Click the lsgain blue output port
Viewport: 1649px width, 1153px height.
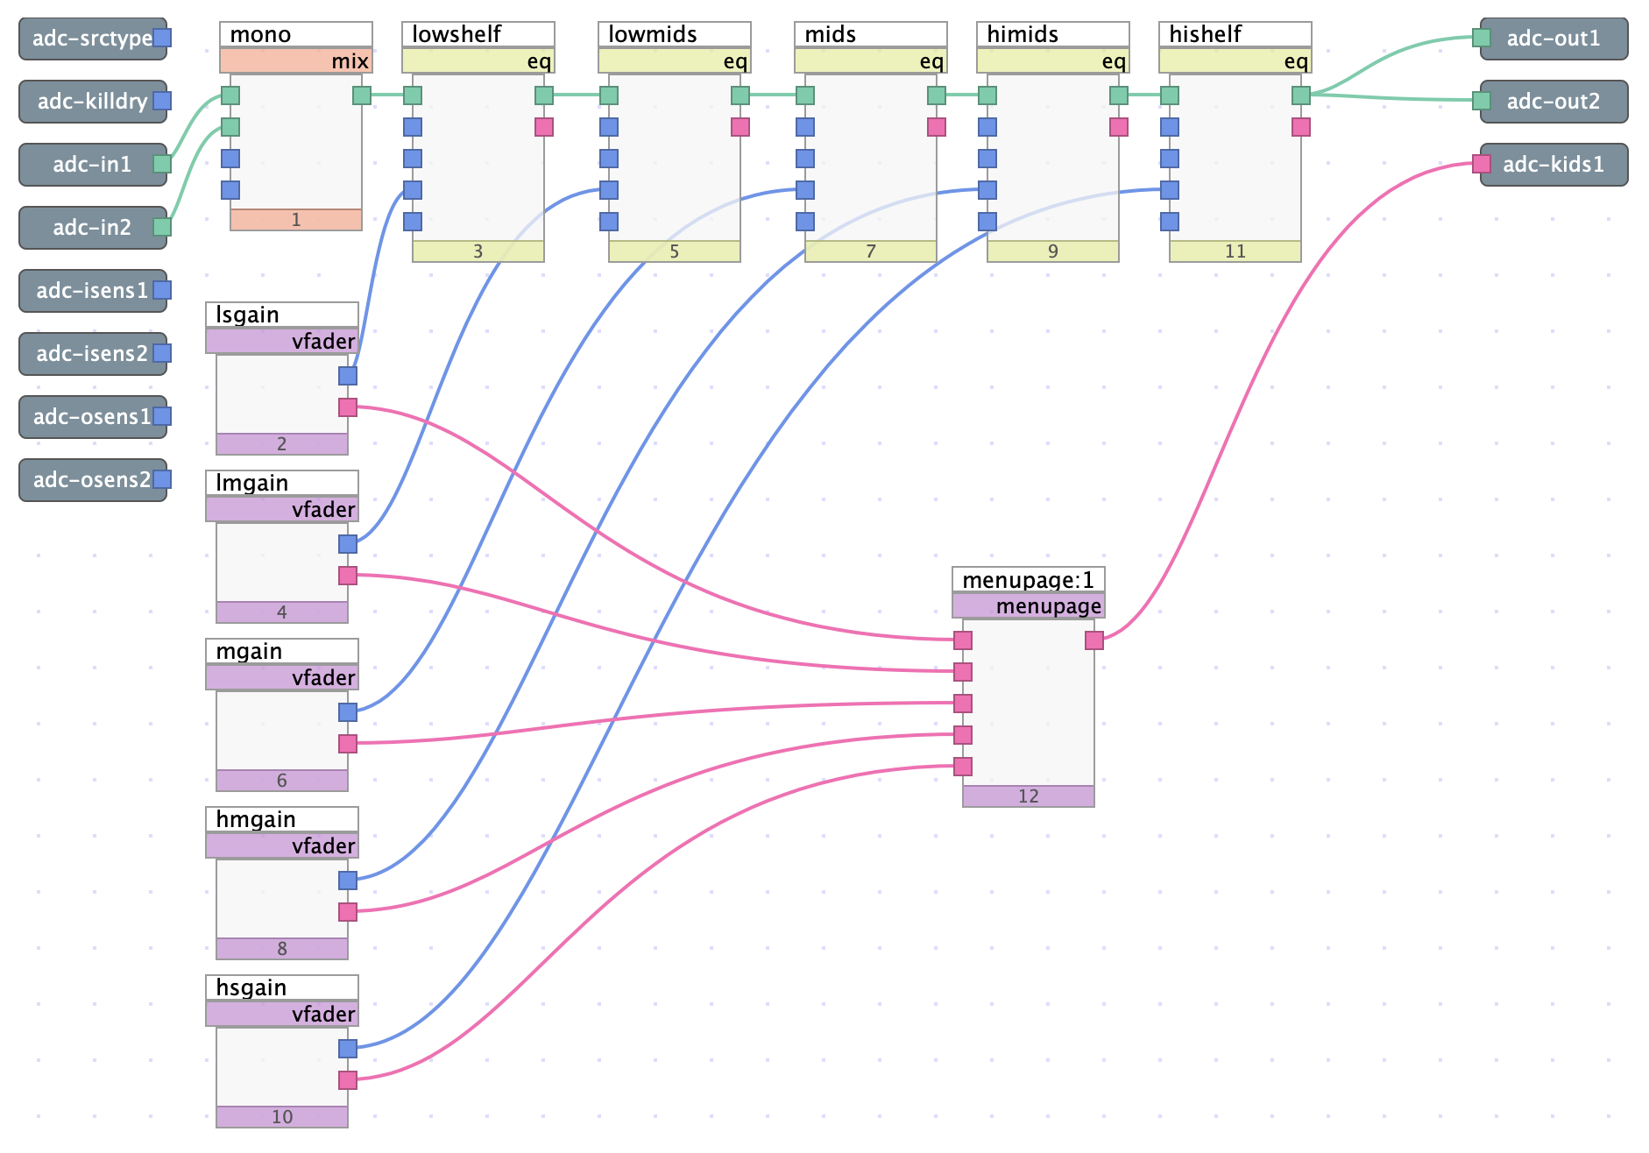coord(348,376)
